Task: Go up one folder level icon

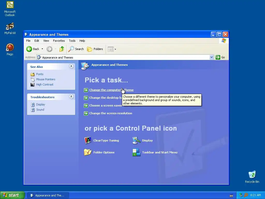Action: pyautogui.click(x=62, y=49)
